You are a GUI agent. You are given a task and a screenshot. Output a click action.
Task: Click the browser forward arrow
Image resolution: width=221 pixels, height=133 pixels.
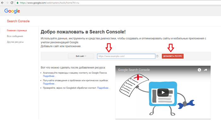tap(7, 2)
